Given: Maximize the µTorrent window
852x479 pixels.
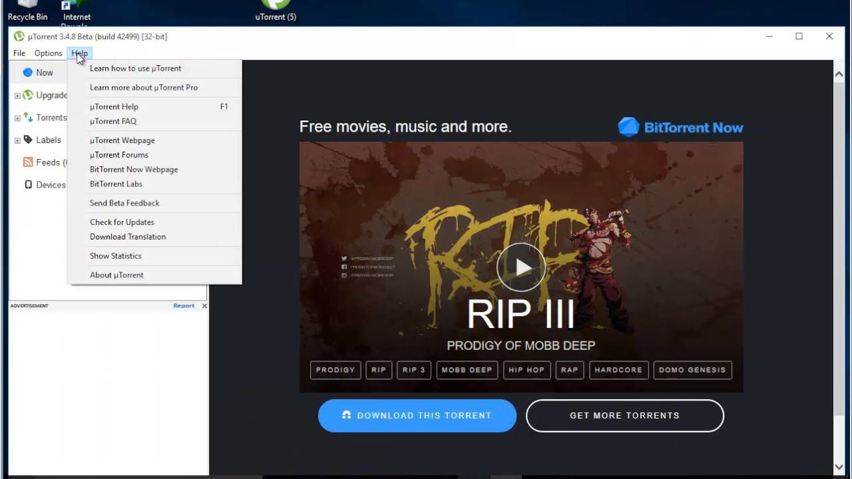Looking at the screenshot, I should coord(799,37).
